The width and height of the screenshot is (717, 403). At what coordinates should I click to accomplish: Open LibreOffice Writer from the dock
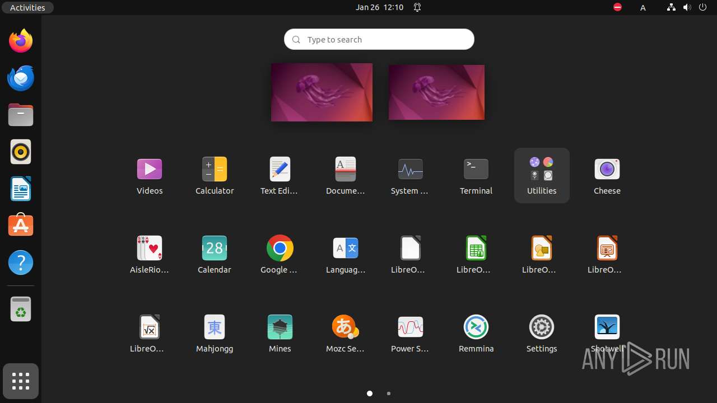21,189
